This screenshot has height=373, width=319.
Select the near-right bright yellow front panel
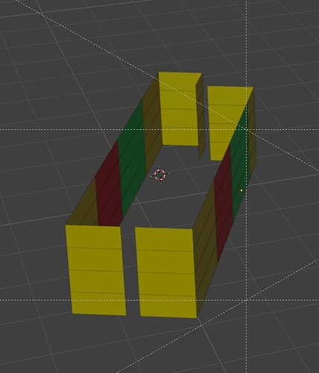point(166,272)
